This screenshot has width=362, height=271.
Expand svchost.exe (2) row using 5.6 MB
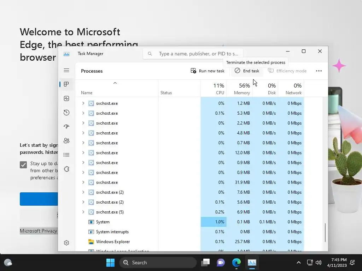click(83, 202)
